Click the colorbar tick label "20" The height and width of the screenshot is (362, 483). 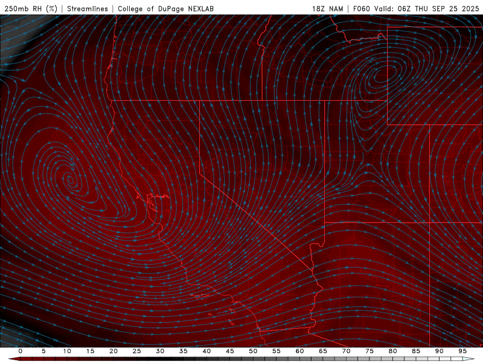[x=114, y=351]
